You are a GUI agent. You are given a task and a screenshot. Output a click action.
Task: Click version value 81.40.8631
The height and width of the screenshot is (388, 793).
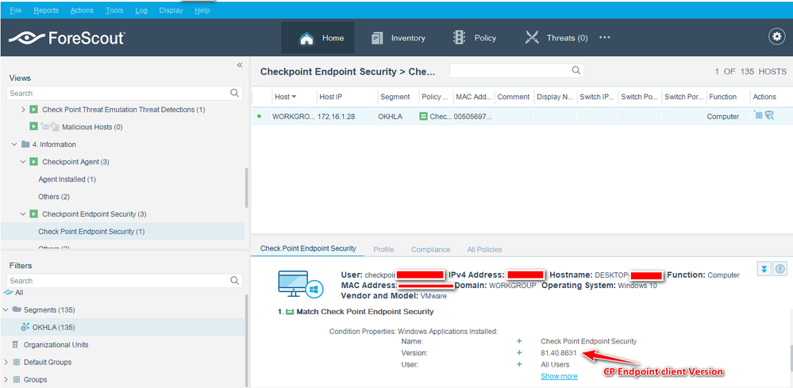click(558, 352)
